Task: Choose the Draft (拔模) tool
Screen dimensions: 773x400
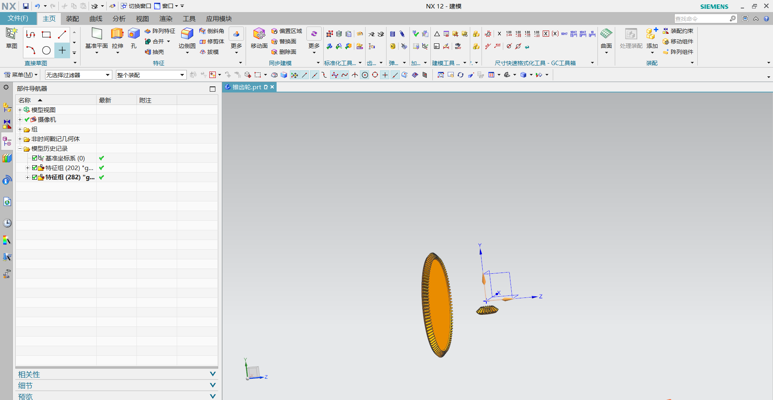Action: [x=209, y=52]
